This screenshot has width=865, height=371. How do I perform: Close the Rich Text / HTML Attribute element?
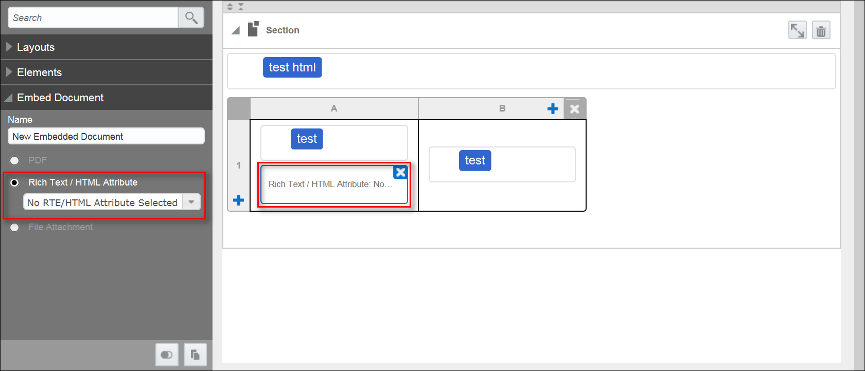(400, 173)
